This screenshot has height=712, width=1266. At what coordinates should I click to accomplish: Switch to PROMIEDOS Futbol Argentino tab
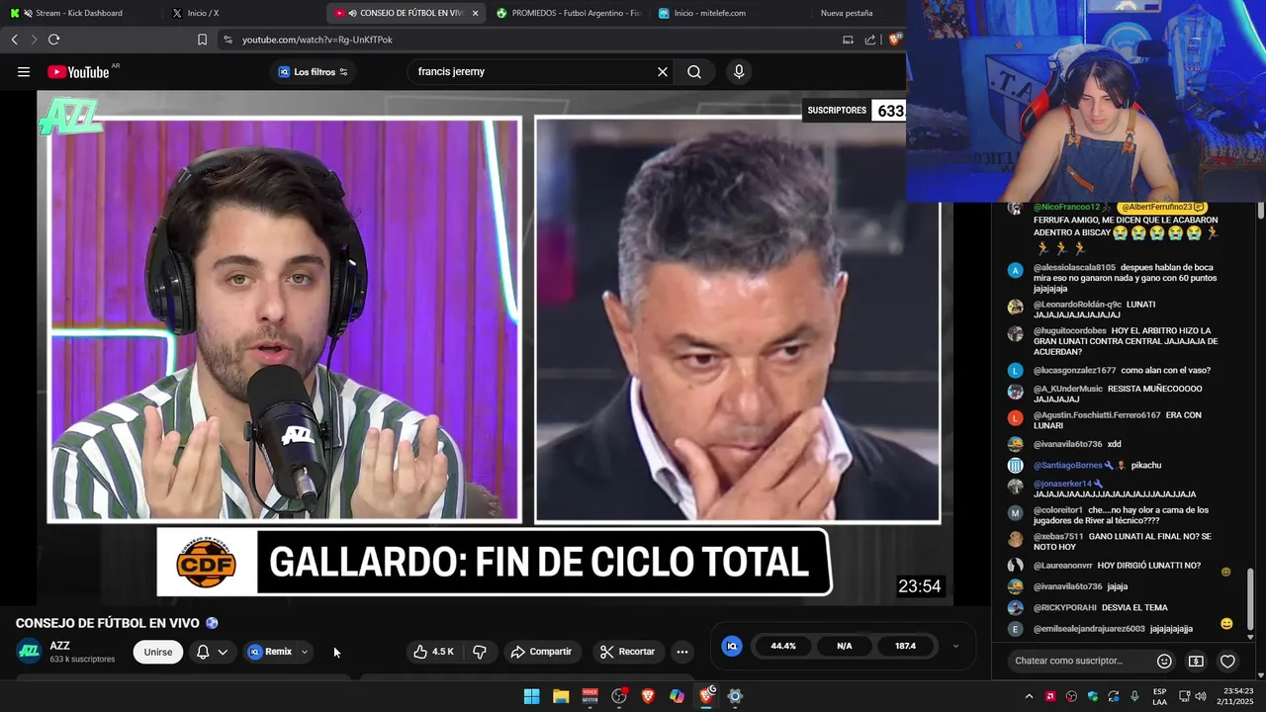coord(569,13)
